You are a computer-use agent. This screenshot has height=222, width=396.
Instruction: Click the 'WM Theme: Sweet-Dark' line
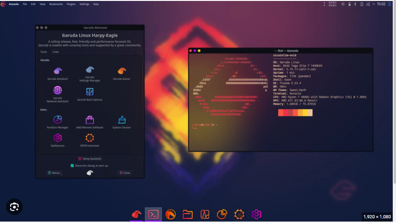289,90
